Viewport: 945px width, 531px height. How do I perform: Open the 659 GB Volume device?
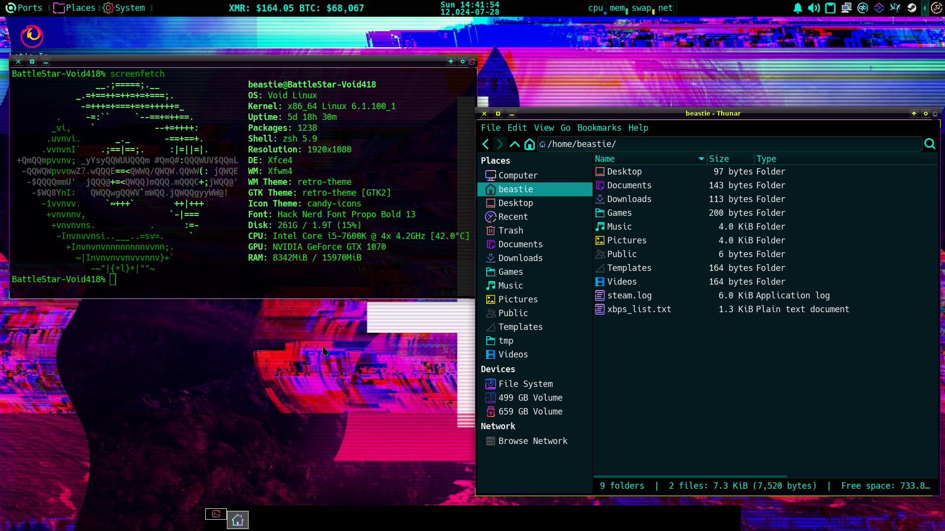point(535,412)
